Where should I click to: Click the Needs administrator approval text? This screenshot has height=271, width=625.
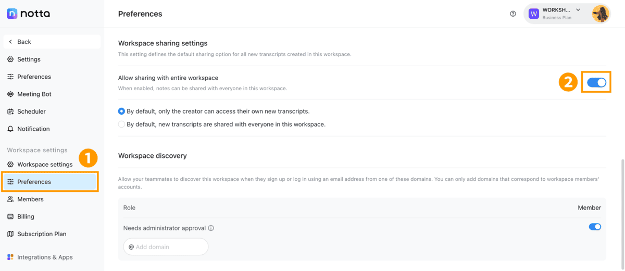coord(164,228)
